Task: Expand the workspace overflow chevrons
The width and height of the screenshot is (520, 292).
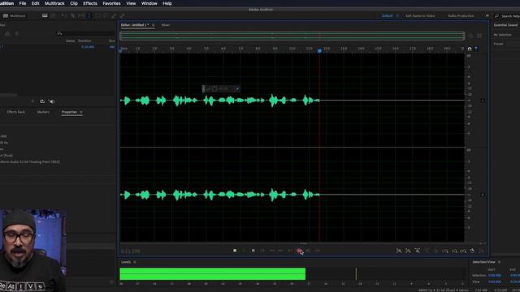Action: [487, 15]
